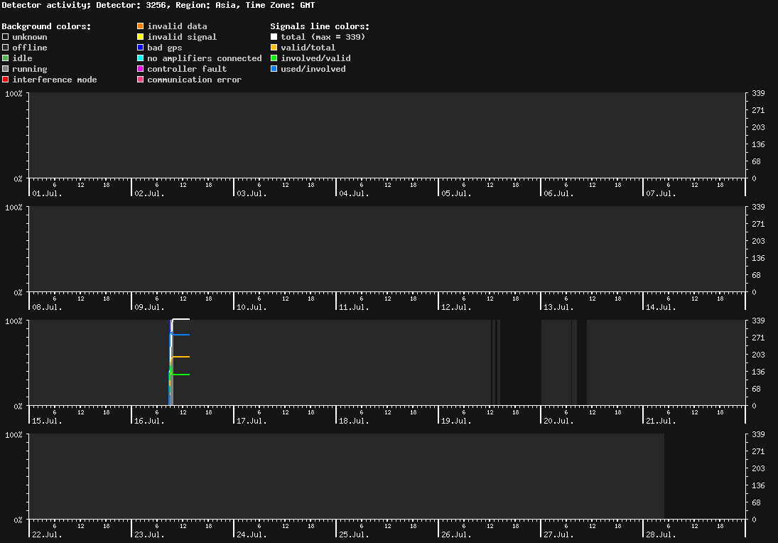The width and height of the screenshot is (778, 543).
Task: Click the pink communication error swatch
Action: [141, 80]
